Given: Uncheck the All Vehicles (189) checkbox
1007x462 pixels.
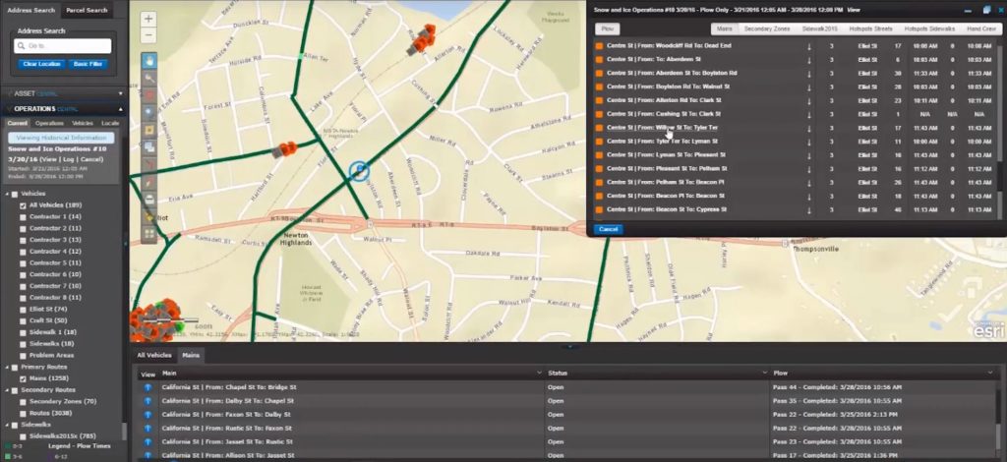Looking at the screenshot, I should point(25,204).
